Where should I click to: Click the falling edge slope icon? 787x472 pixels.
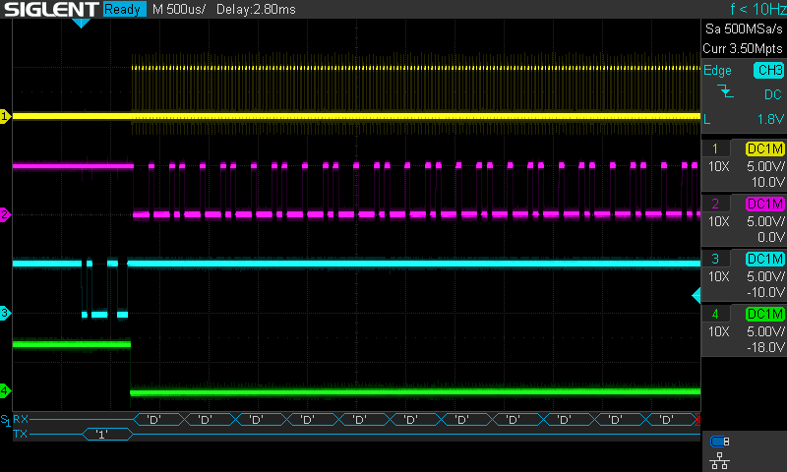pyautogui.click(x=725, y=92)
